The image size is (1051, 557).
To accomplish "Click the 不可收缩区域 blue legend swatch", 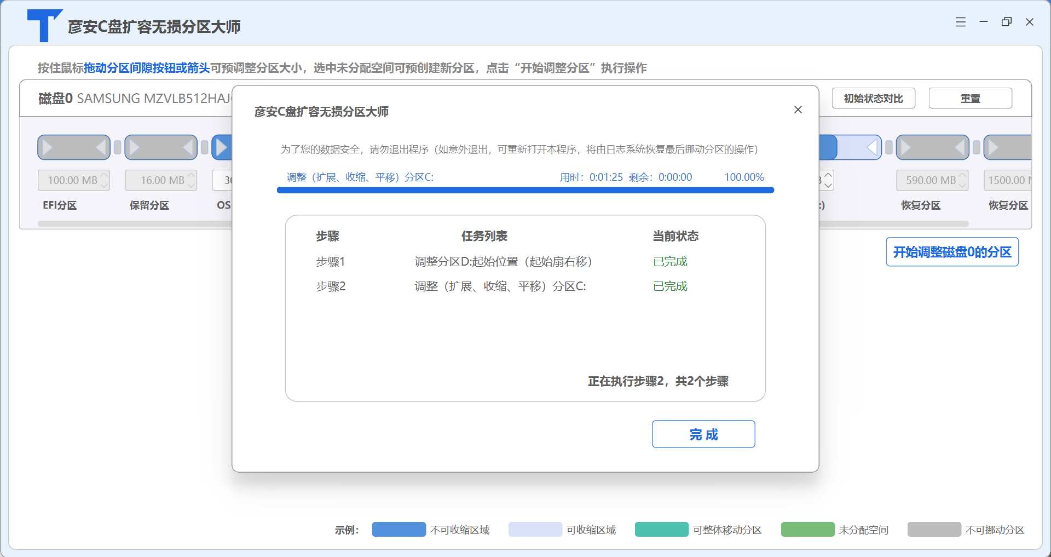I will 399,530.
